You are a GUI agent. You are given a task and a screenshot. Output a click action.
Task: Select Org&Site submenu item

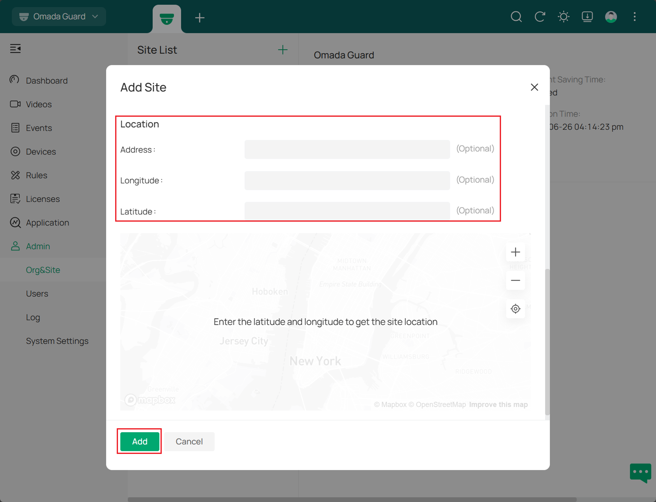coord(43,270)
